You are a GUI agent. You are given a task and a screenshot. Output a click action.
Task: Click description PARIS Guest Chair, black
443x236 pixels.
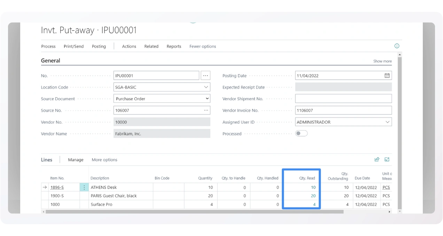(x=114, y=196)
